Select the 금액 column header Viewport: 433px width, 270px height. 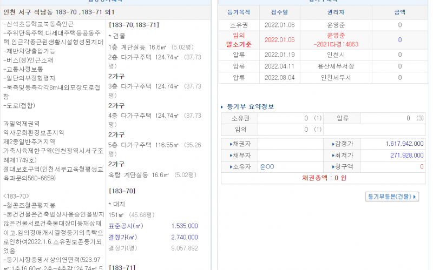(x=399, y=11)
